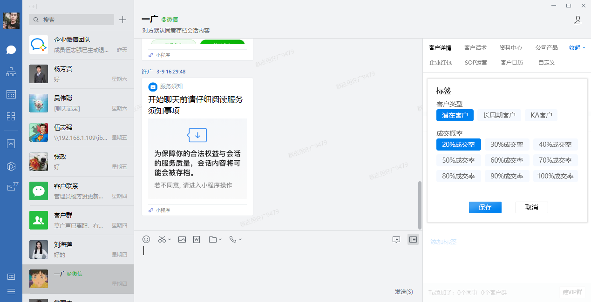Open the mail icon with 77 badge
The image size is (591, 302).
[11, 187]
